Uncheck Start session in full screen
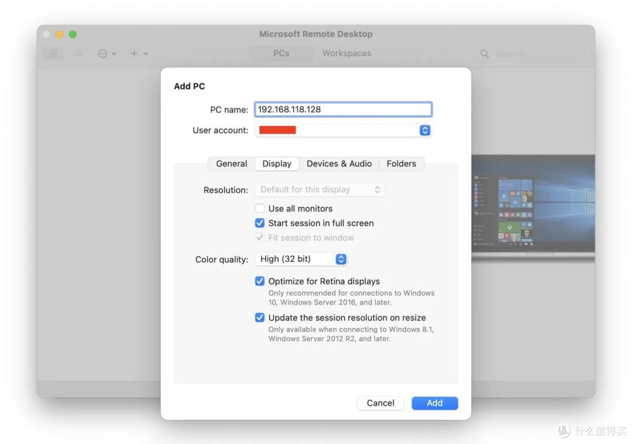This screenshot has height=444, width=632. [x=260, y=223]
